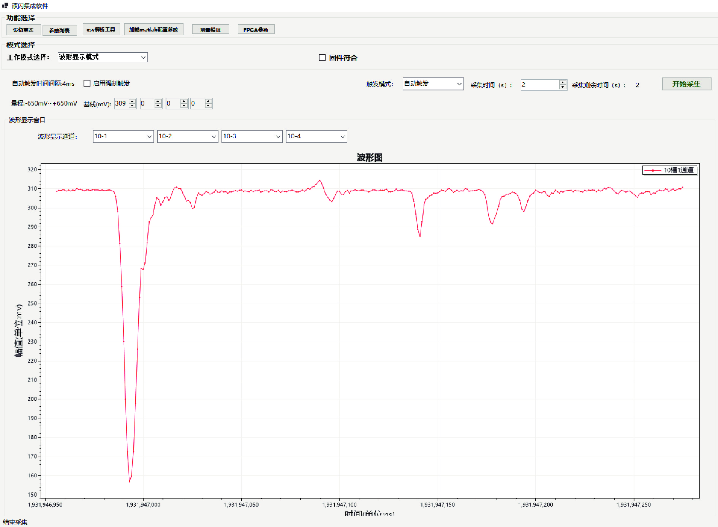Viewport: 718px width, 527px height.
Task: Click inside the 采集时间 input field
Action: pos(539,84)
